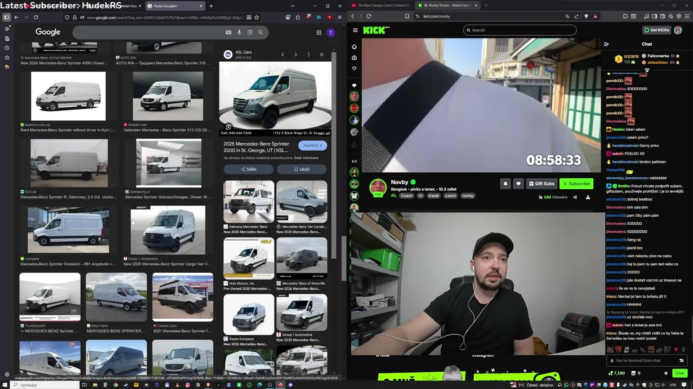Switch to Hledat Googlem active tab

point(175,6)
